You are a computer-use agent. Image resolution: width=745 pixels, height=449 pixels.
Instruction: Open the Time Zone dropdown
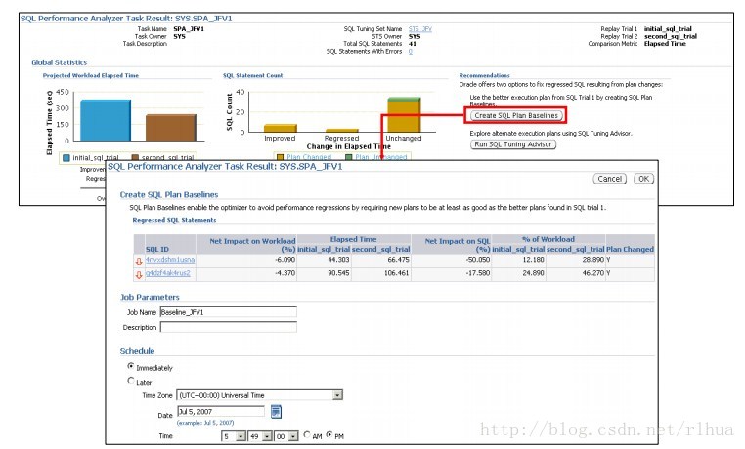click(x=337, y=395)
